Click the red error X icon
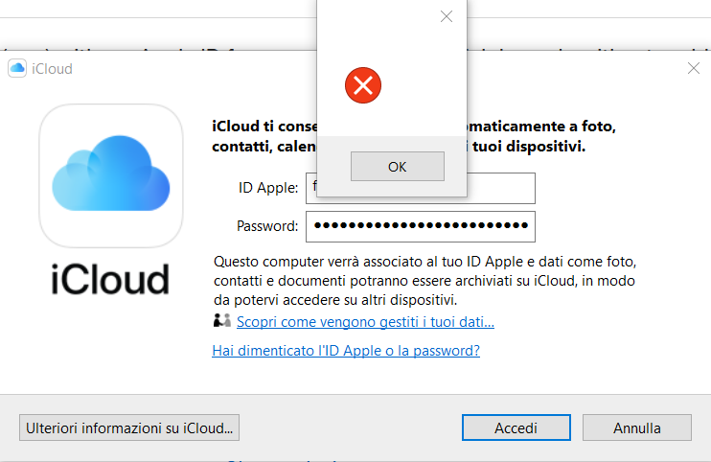 (363, 87)
